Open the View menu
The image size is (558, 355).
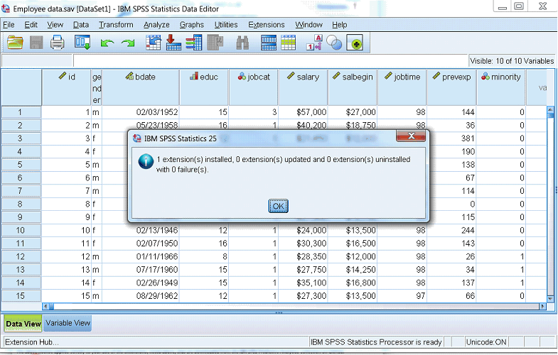click(55, 25)
